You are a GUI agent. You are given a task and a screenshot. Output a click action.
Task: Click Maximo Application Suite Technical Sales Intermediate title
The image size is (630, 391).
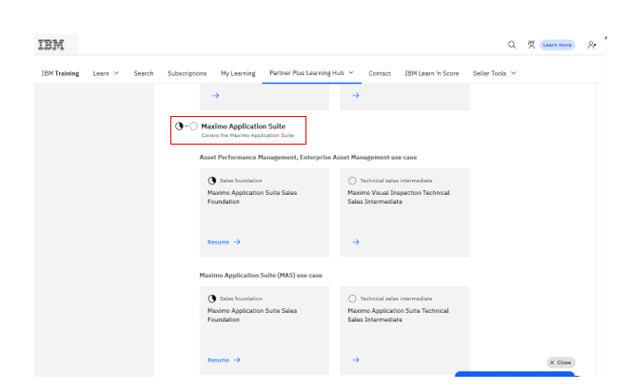398,315
